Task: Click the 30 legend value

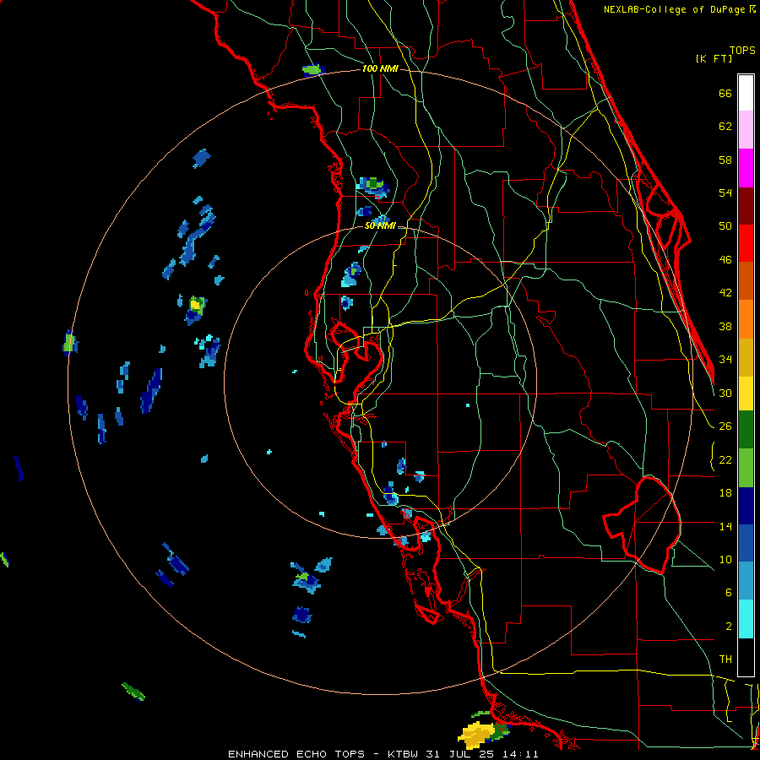Action: [725, 393]
